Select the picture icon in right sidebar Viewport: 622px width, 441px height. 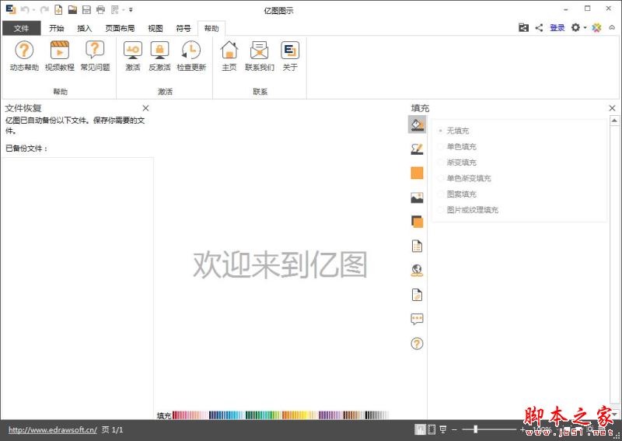(x=417, y=198)
